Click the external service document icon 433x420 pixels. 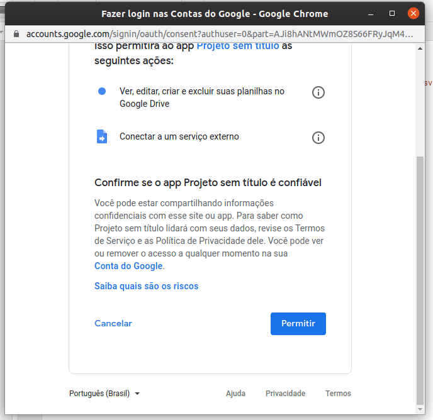(102, 136)
